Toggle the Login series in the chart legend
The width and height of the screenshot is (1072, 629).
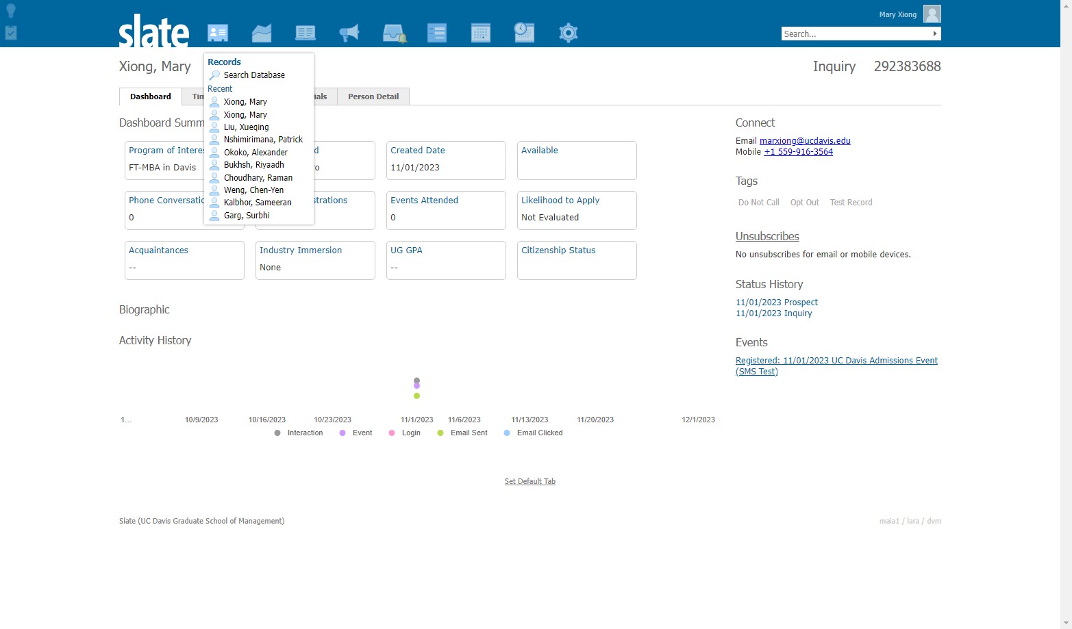pos(405,433)
